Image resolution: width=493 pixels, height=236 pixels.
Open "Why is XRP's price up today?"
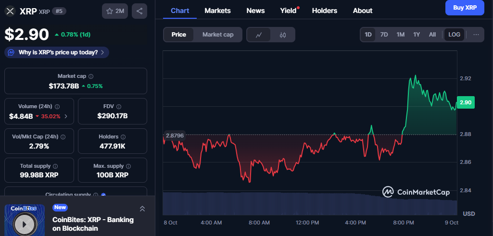(57, 52)
